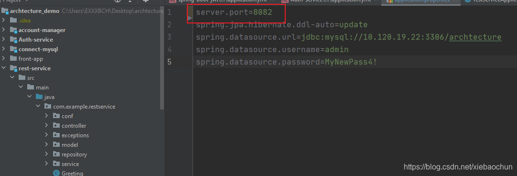
Task: Click the main folder icon
Action: pyautogui.click(x=31, y=88)
